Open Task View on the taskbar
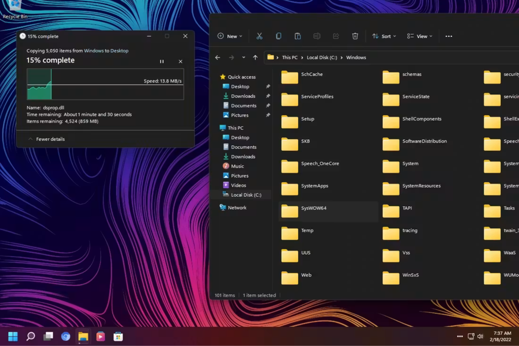This screenshot has height=346, width=519. point(48,337)
